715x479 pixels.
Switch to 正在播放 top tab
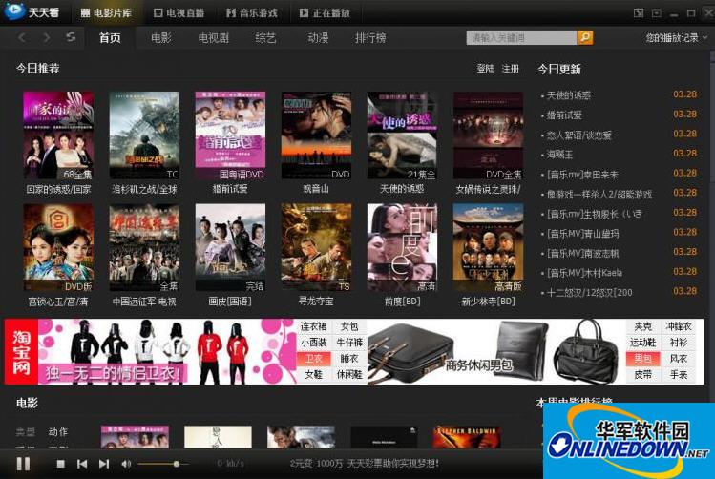point(325,12)
